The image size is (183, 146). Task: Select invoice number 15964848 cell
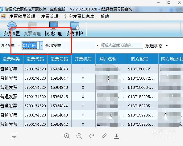tap(59, 69)
